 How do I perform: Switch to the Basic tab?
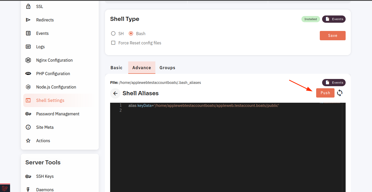[116, 68]
